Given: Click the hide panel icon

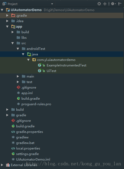Looking at the screenshot, I should coord(120,4).
